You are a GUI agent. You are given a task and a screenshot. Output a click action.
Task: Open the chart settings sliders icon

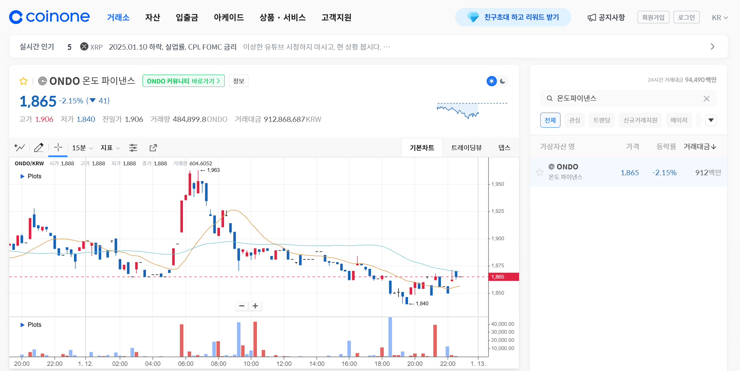click(x=133, y=147)
